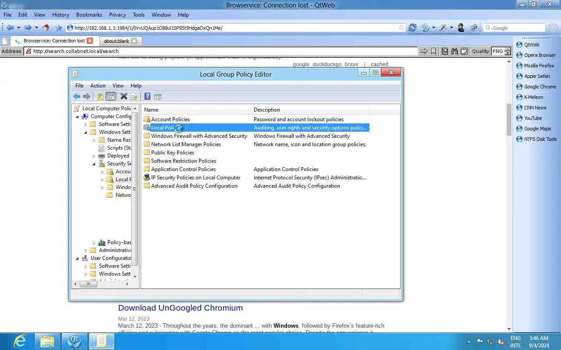Open View menu in Group Policy Editor
Screen dimensions: 561x350
click(118, 86)
